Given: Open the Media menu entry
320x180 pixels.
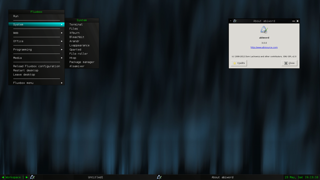Looking at the screenshot, I should [36, 58].
